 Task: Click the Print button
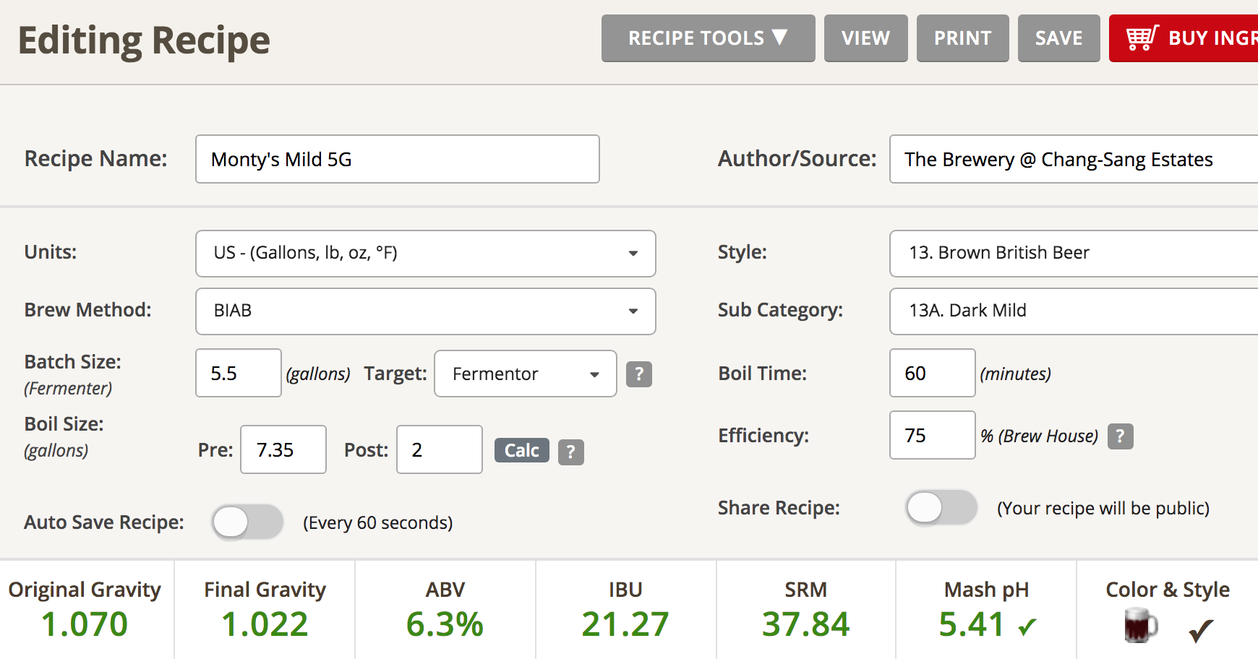tap(962, 38)
